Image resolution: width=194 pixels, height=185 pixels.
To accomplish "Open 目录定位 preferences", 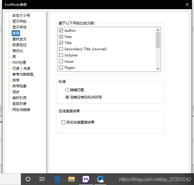I will pyautogui.click(x=19, y=45).
